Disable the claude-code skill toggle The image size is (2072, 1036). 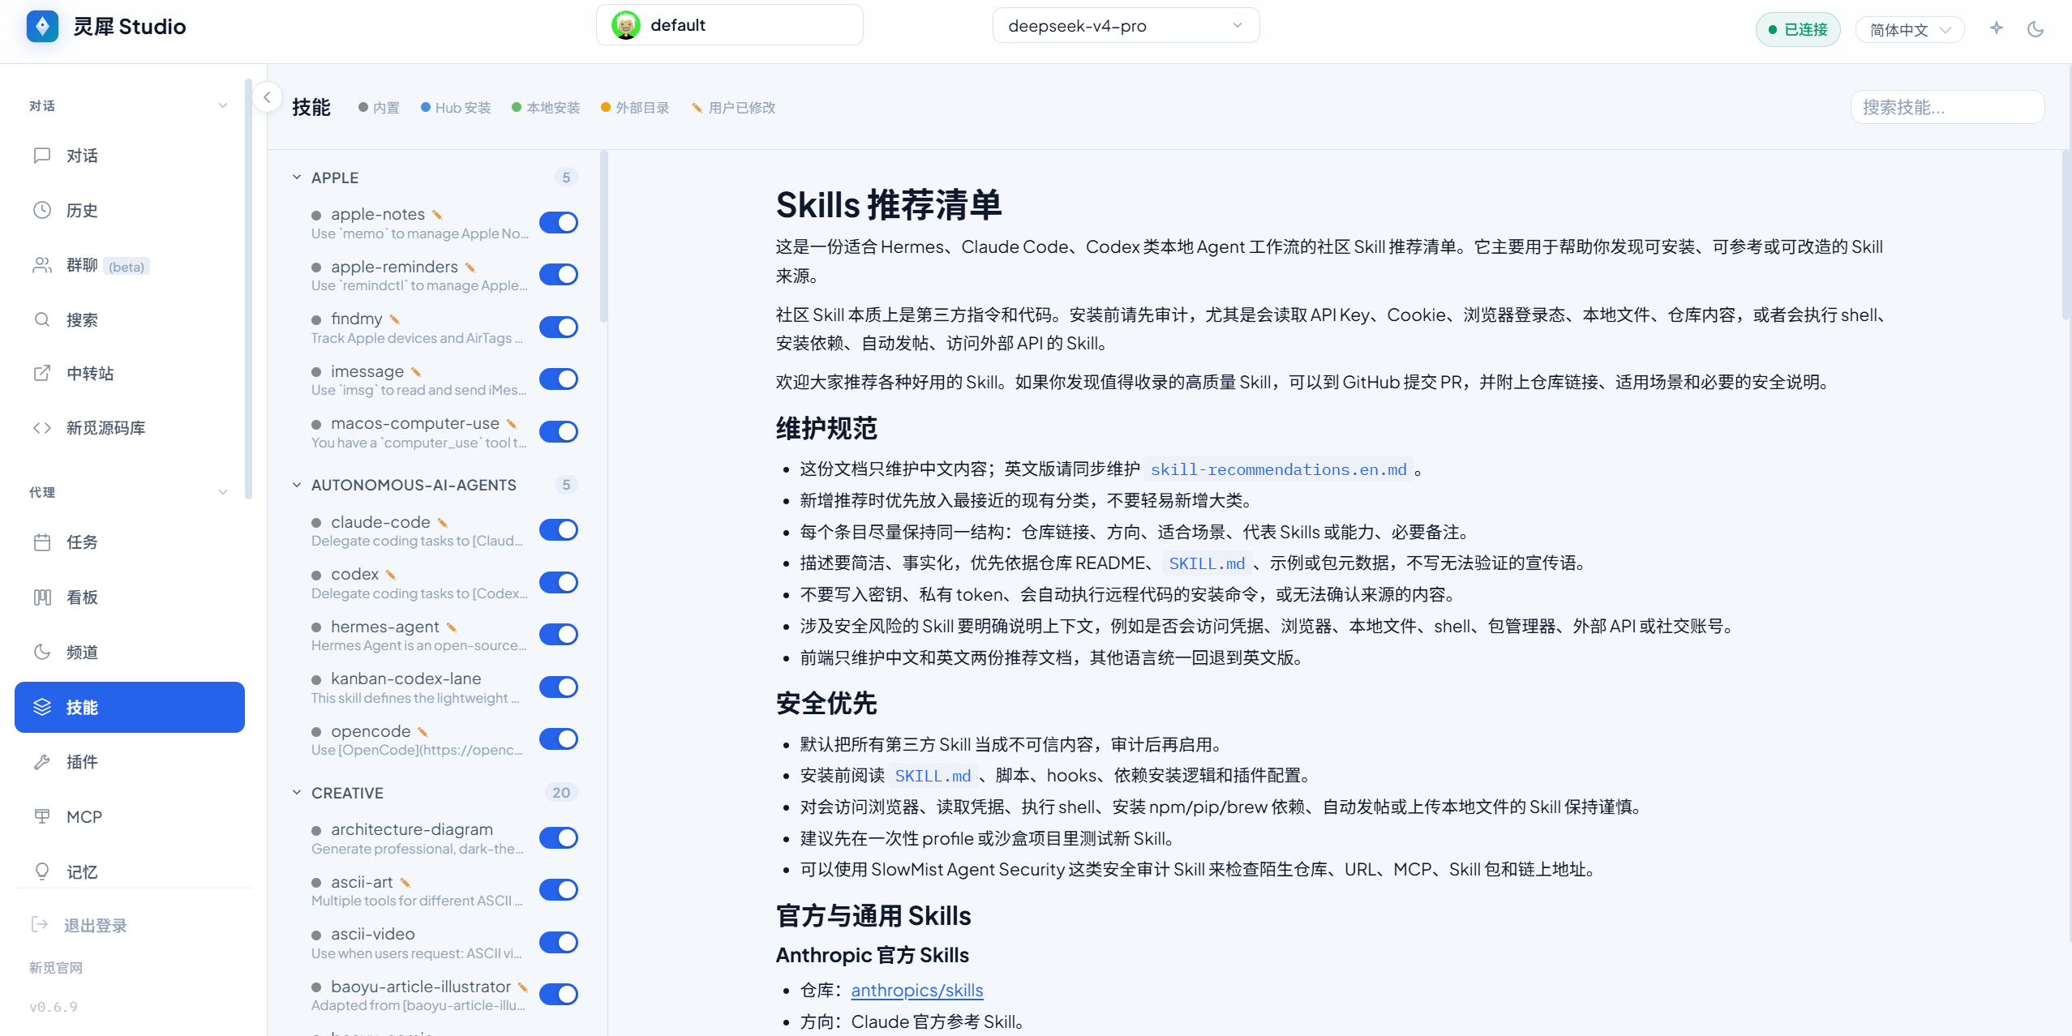[x=559, y=530]
